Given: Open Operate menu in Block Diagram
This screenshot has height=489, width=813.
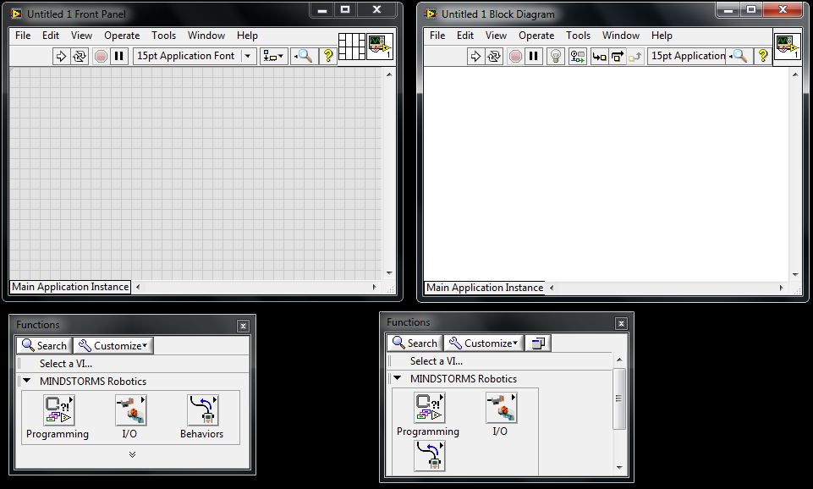Looking at the screenshot, I should 536,36.
